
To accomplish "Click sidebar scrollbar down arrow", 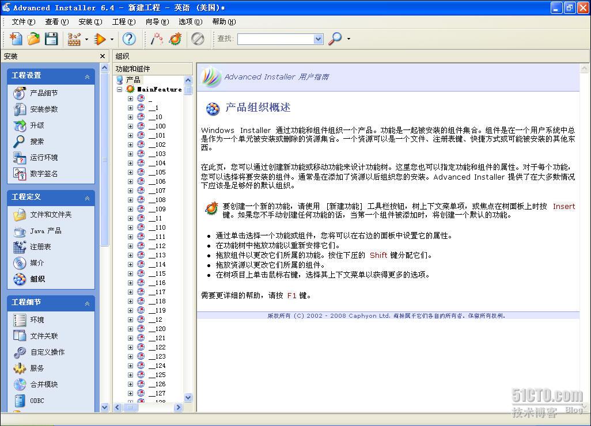I will click(105, 407).
